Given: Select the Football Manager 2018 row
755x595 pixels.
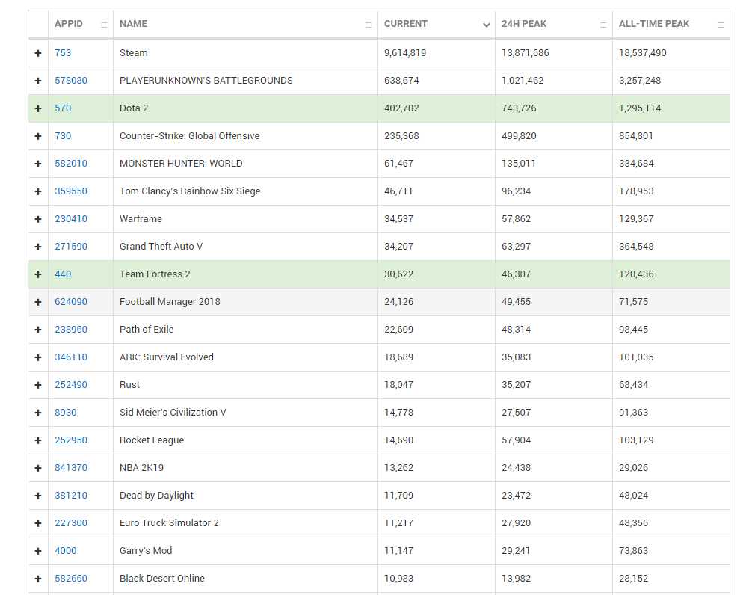Looking at the screenshot, I should [170, 302].
